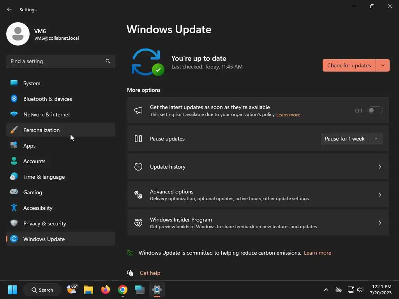This screenshot has height=299, width=399.
Task: Click the Network Wi-Fi icon in the sidebar
Action: point(14,114)
